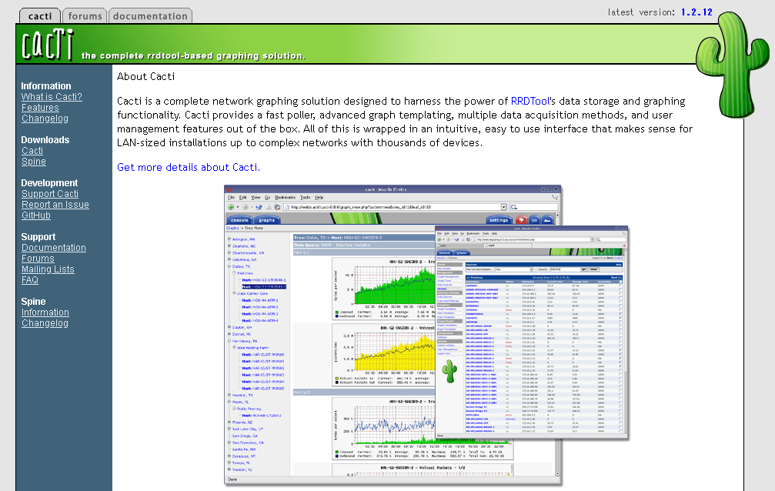Click the latest version 1.2.12 link
Image resolution: width=775 pixels, height=491 pixels.
[696, 12]
